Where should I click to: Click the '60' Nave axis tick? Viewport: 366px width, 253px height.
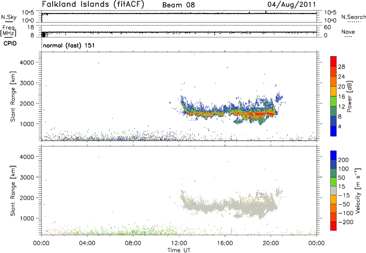(x=327, y=27)
